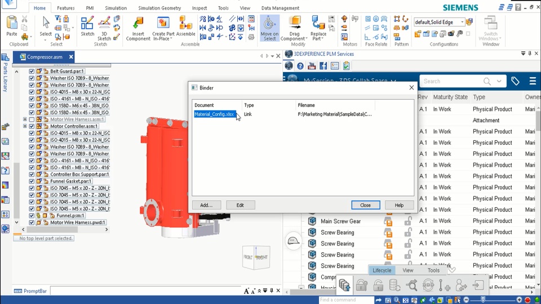541x304 pixels.
Task: Click the view orientation cube
Action: (x=256, y=257)
